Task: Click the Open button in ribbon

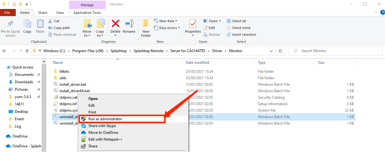Action: [x=212, y=21]
